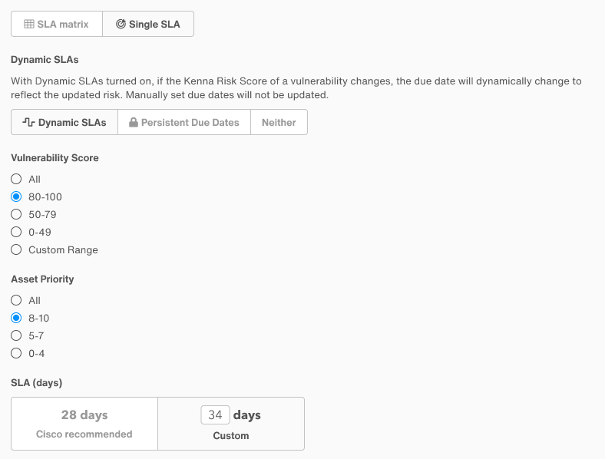Image resolution: width=605 pixels, height=459 pixels.
Task: Choose Persistent Due Dates mode
Action: tap(184, 122)
